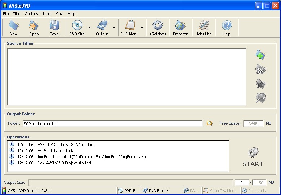Click the output Folder path field
The width and height of the screenshot is (281, 195).
coord(112,124)
